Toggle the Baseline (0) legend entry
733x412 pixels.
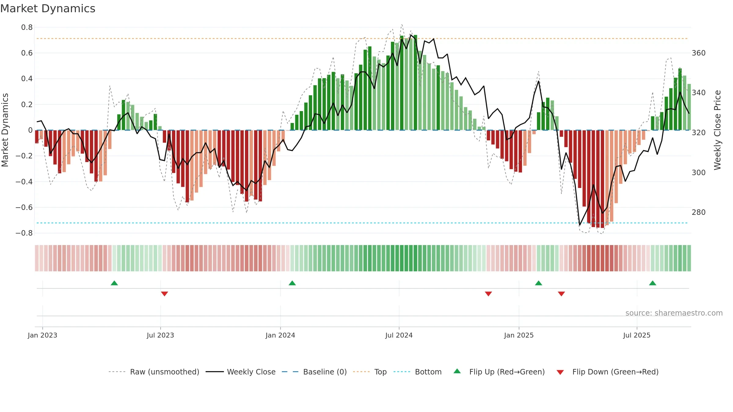(314, 372)
